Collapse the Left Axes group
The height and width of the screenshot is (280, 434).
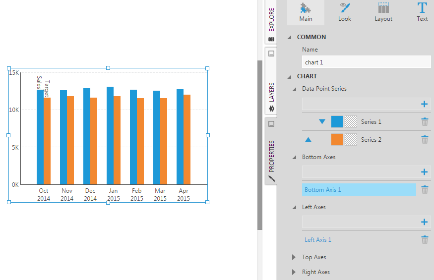click(x=295, y=207)
